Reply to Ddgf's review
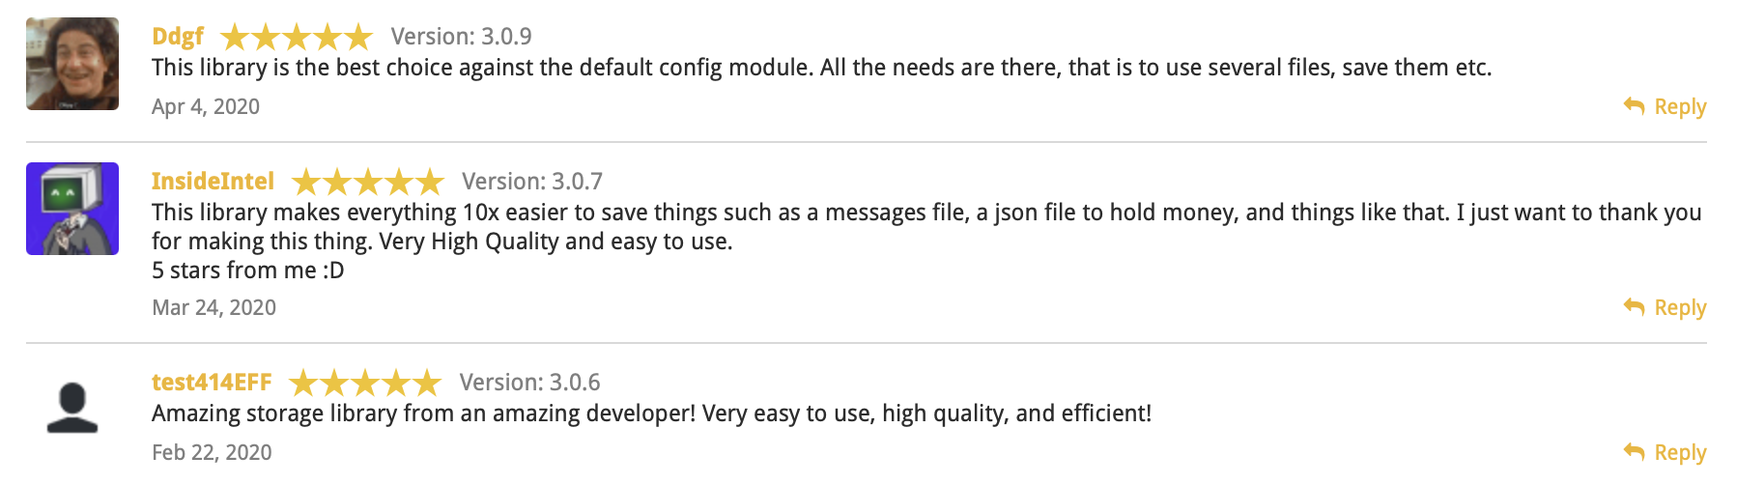The width and height of the screenshot is (1737, 485). [x=1679, y=106]
